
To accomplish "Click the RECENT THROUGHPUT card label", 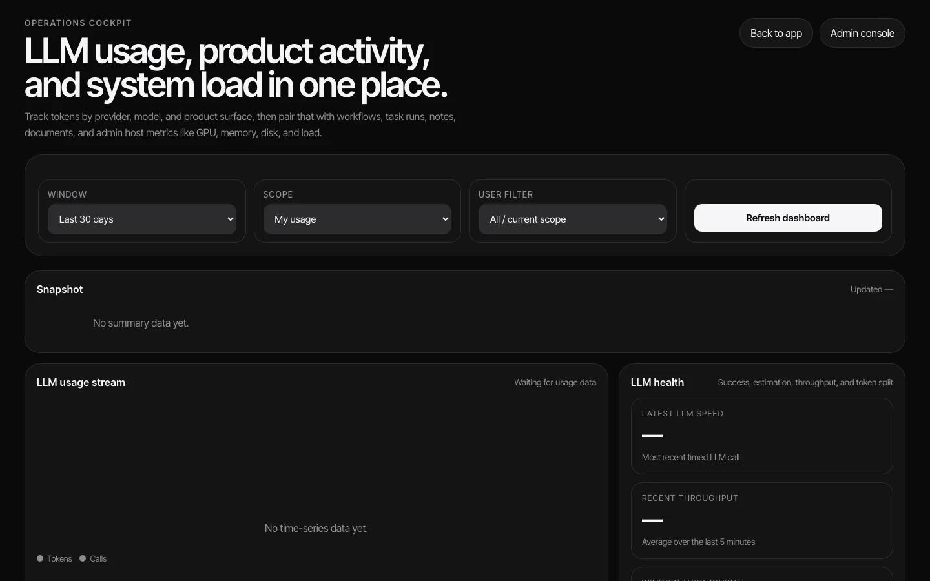I will click(690, 498).
